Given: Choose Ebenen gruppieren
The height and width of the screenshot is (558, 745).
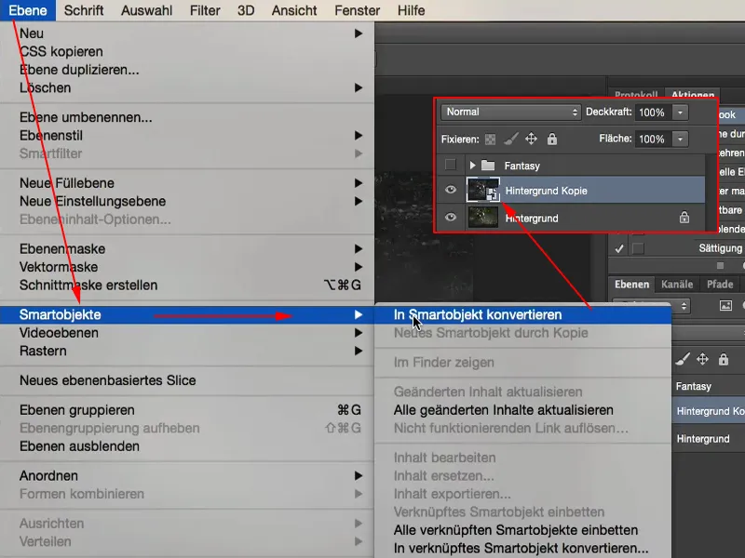Looking at the screenshot, I should (187, 410).
